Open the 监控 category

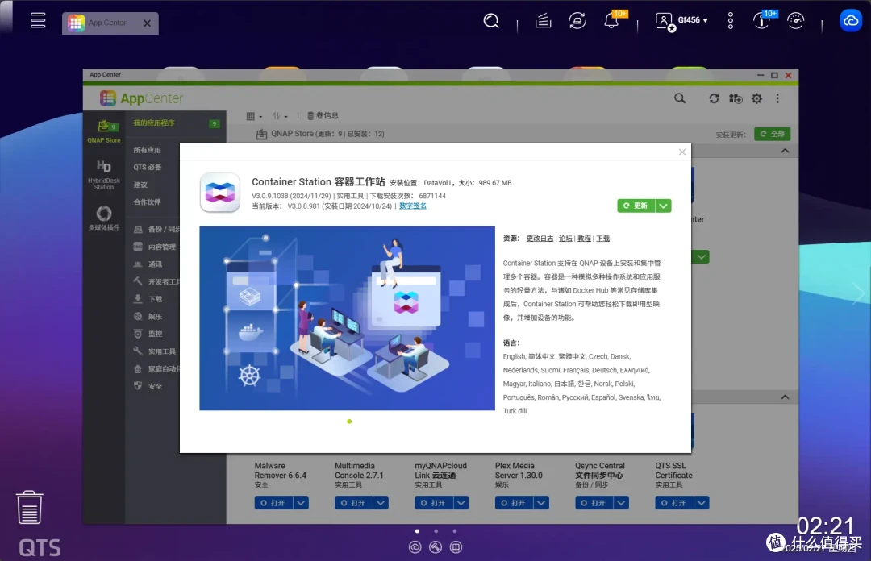148,334
